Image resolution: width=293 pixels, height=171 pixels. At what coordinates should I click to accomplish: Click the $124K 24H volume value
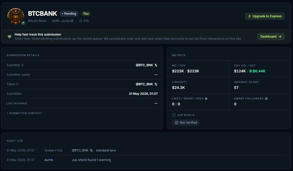coord(240,71)
